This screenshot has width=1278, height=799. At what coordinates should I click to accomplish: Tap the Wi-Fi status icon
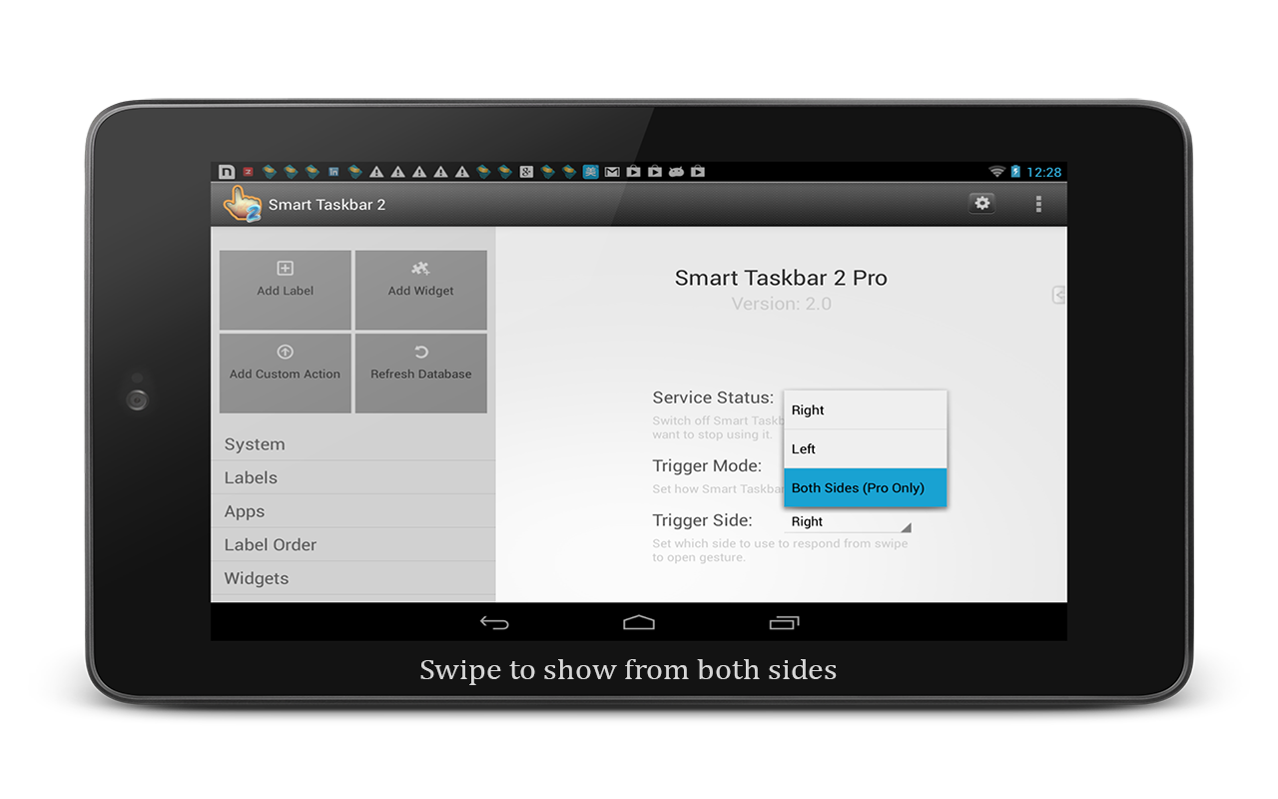pyautogui.click(x=998, y=171)
